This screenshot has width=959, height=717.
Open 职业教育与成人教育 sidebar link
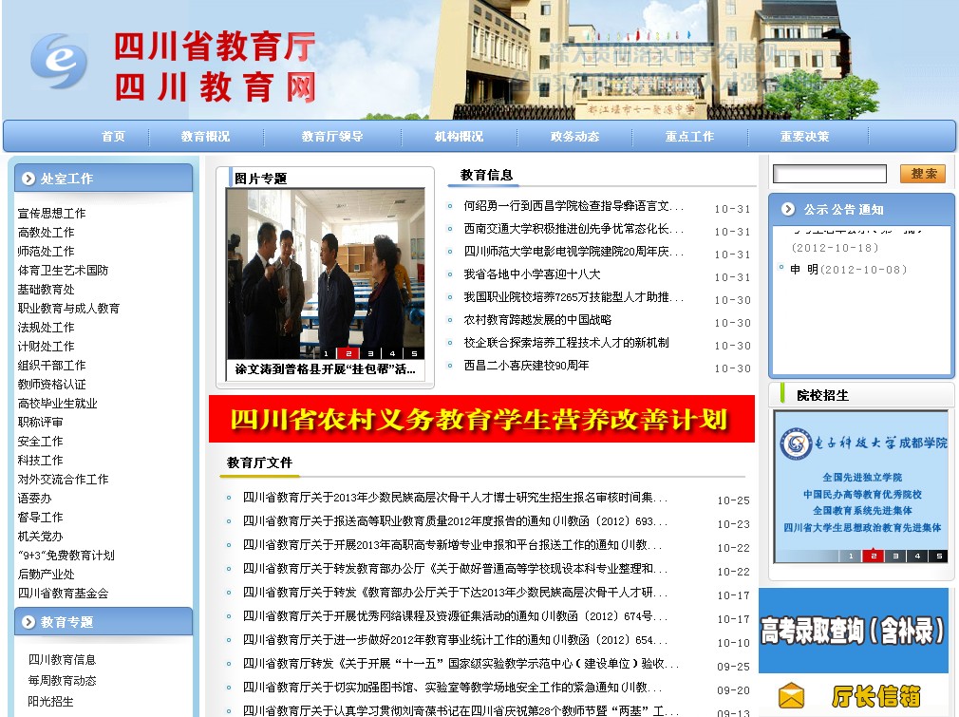[x=68, y=309]
